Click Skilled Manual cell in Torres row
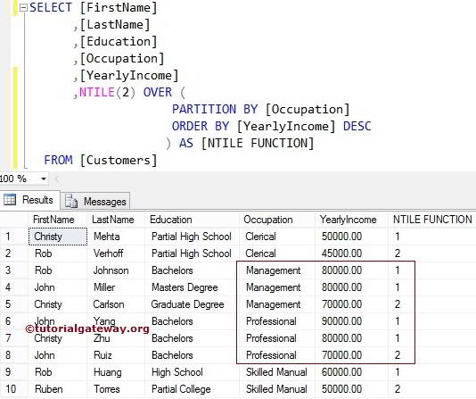The height and width of the screenshot is (399, 476). click(277, 389)
